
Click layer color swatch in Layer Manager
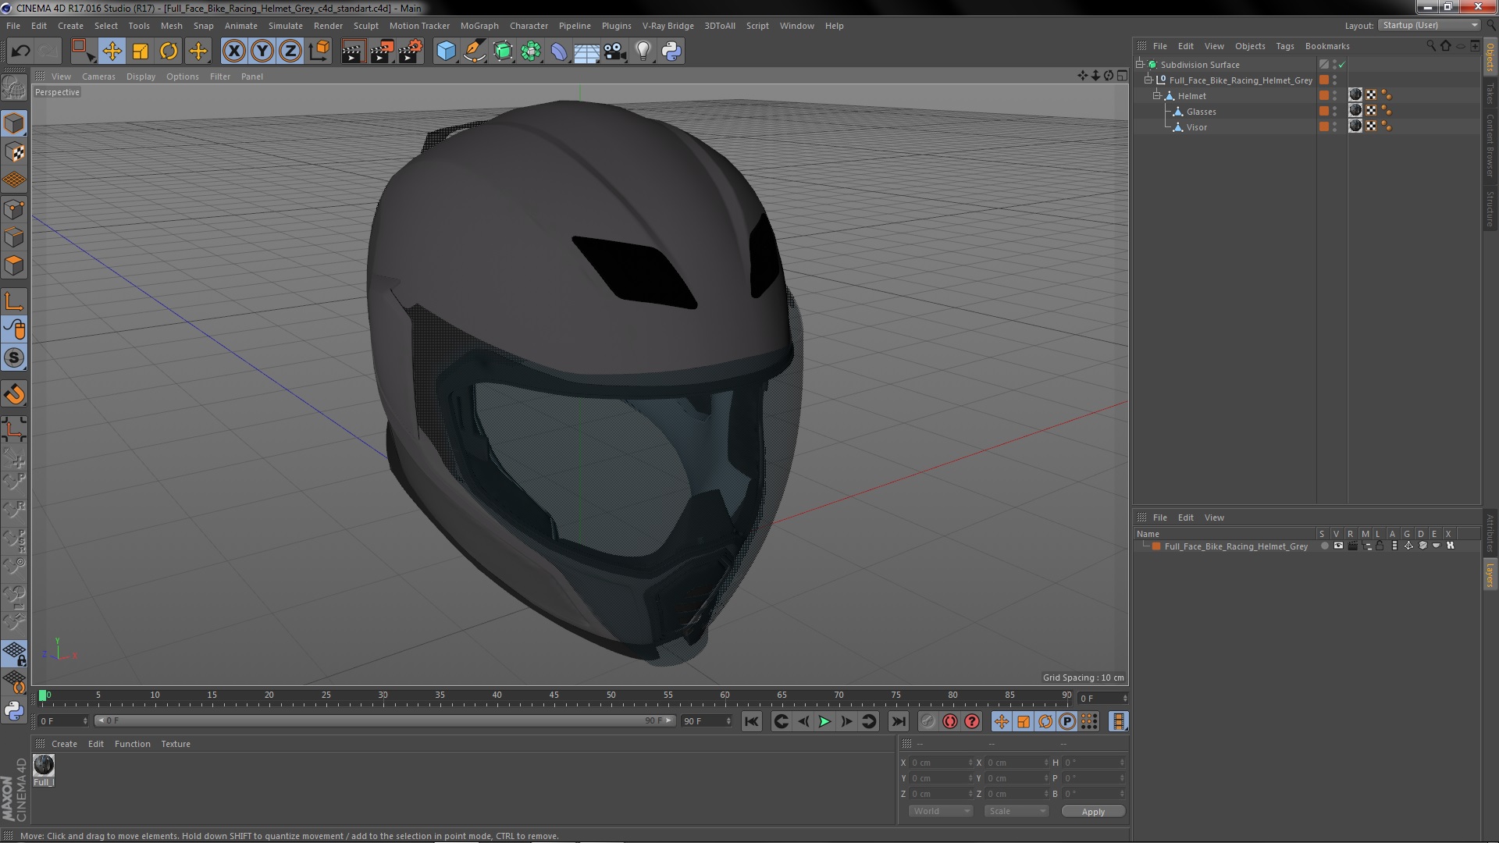tap(1156, 546)
